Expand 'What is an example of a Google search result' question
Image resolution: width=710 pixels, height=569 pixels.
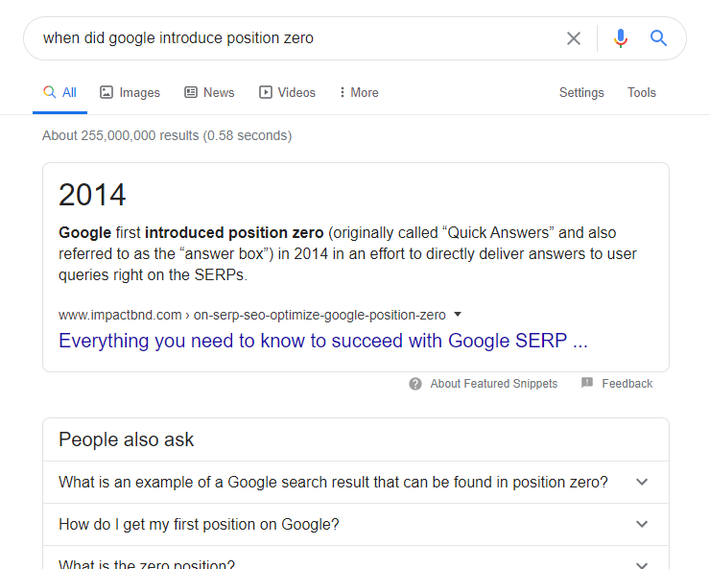pos(356,482)
